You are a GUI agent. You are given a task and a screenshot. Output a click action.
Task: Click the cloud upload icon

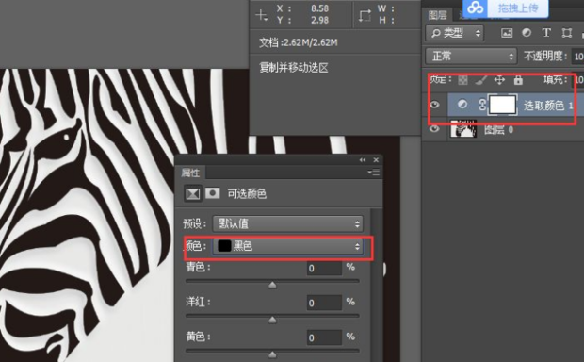(x=476, y=8)
